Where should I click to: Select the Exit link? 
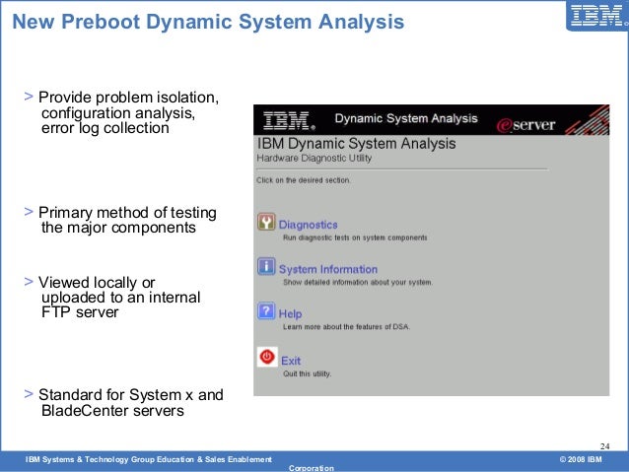[291, 361]
